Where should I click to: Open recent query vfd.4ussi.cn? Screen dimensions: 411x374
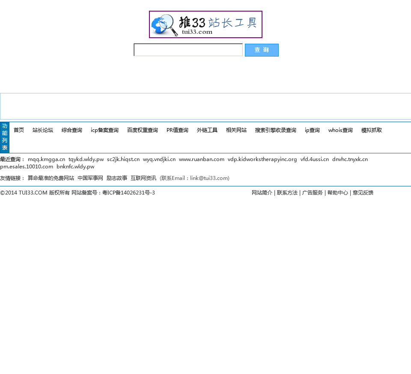point(315,159)
